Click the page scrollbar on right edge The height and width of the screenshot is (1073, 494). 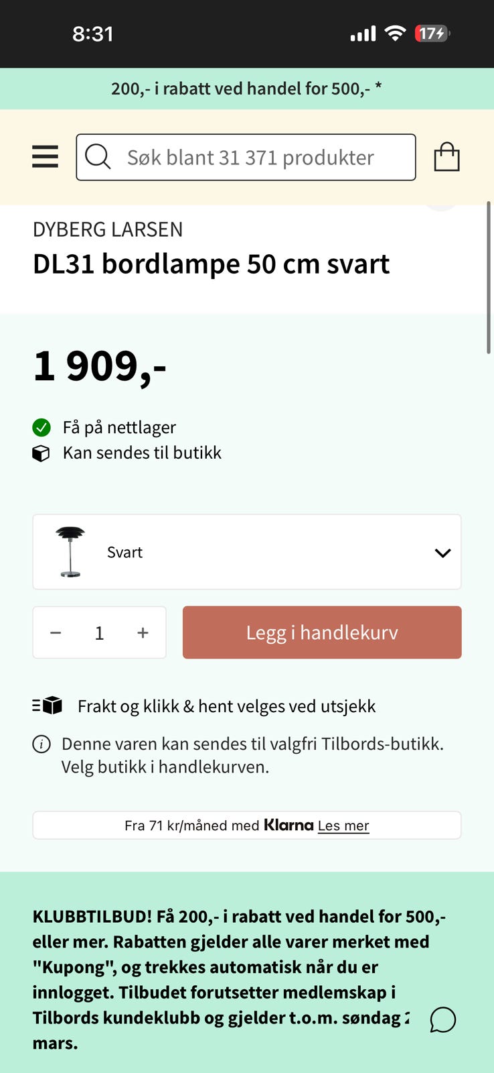pos(489,278)
